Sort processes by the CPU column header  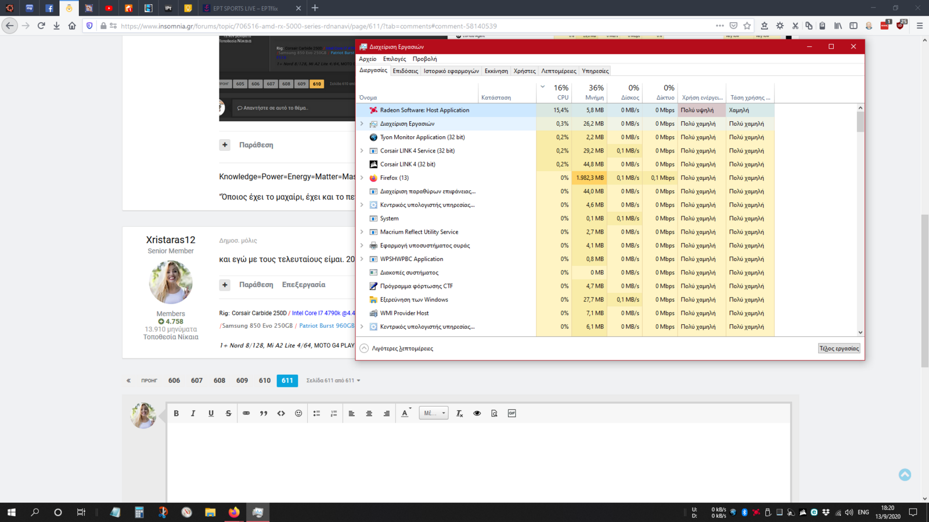pos(554,92)
